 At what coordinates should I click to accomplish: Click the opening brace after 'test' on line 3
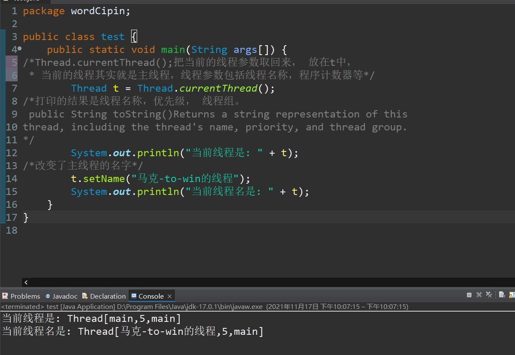(134, 37)
